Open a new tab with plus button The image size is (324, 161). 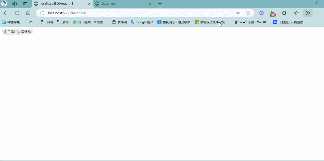[160, 4]
